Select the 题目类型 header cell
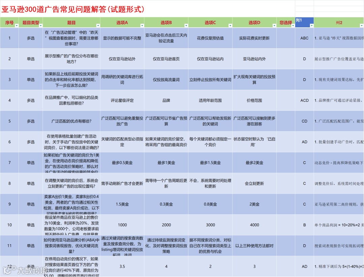 click(31, 23)
